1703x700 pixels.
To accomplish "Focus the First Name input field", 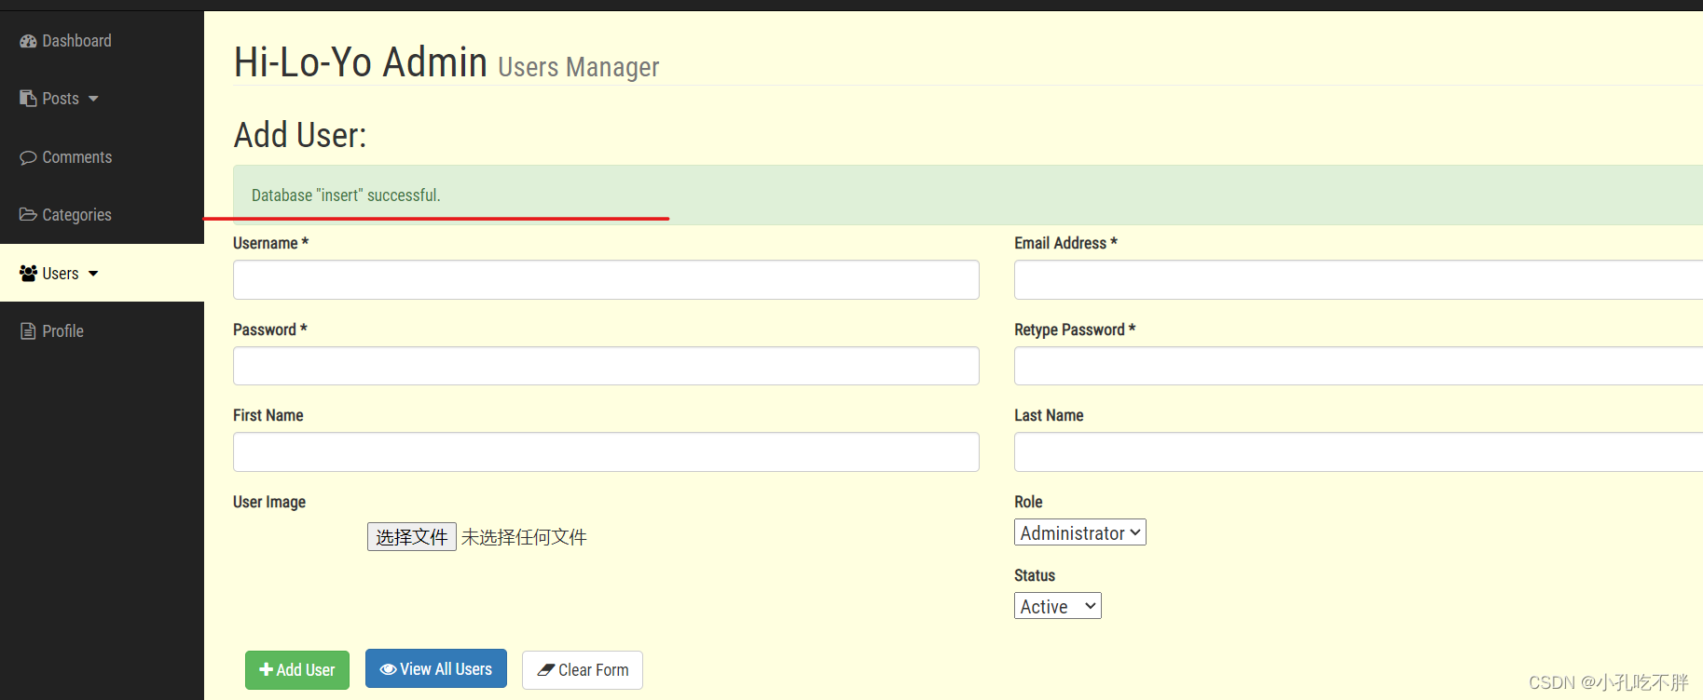I will (606, 452).
